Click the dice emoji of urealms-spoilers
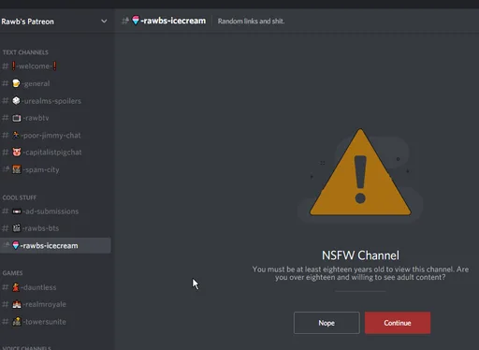This screenshot has width=479, height=350. [16, 101]
